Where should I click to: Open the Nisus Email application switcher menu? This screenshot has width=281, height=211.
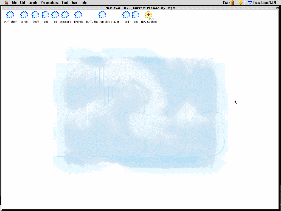point(262,2)
